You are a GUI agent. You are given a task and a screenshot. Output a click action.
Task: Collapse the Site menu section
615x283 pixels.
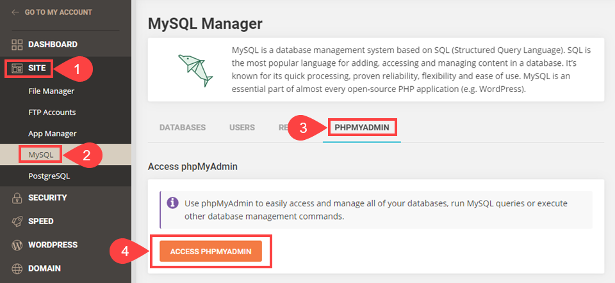point(37,69)
